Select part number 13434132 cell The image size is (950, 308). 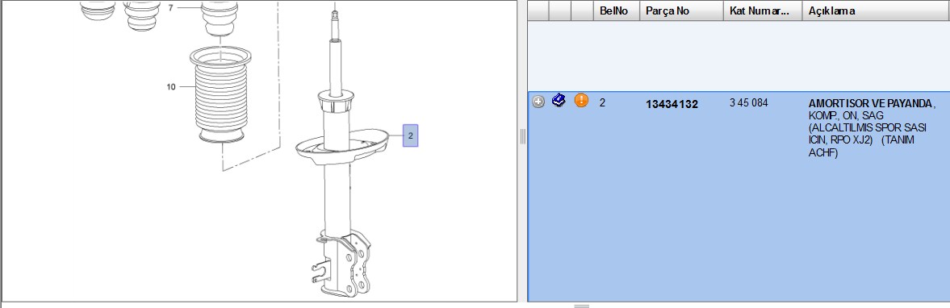(672, 104)
